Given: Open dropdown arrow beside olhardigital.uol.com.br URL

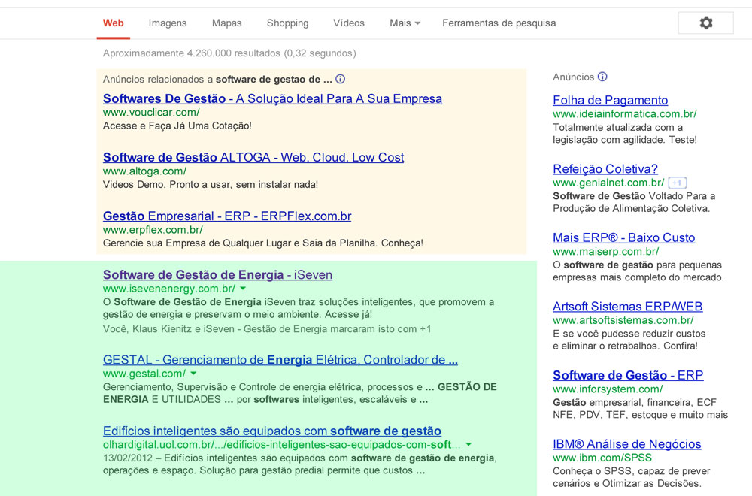Looking at the screenshot, I should (468, 444).
